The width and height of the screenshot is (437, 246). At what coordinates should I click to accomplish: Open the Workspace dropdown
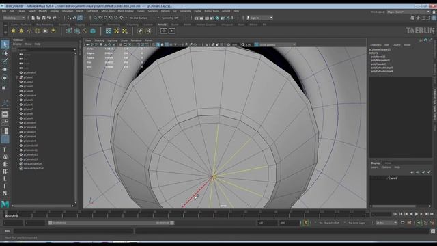click(408, 12)
